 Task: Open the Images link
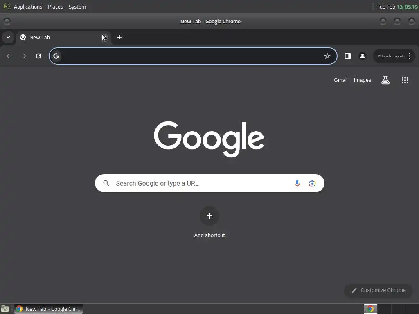pos(363,80)
